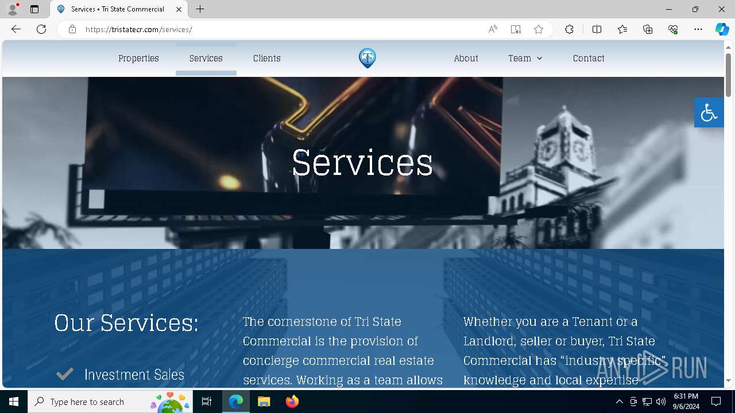Viewport: 735px width, 413px height.
Task: Open volume control in system tray
Action: point(660,402)
